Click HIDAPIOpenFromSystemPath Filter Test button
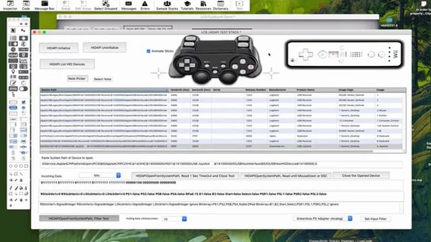The height and width of the screenshot is (242, 431). click(x=79, y=218)
